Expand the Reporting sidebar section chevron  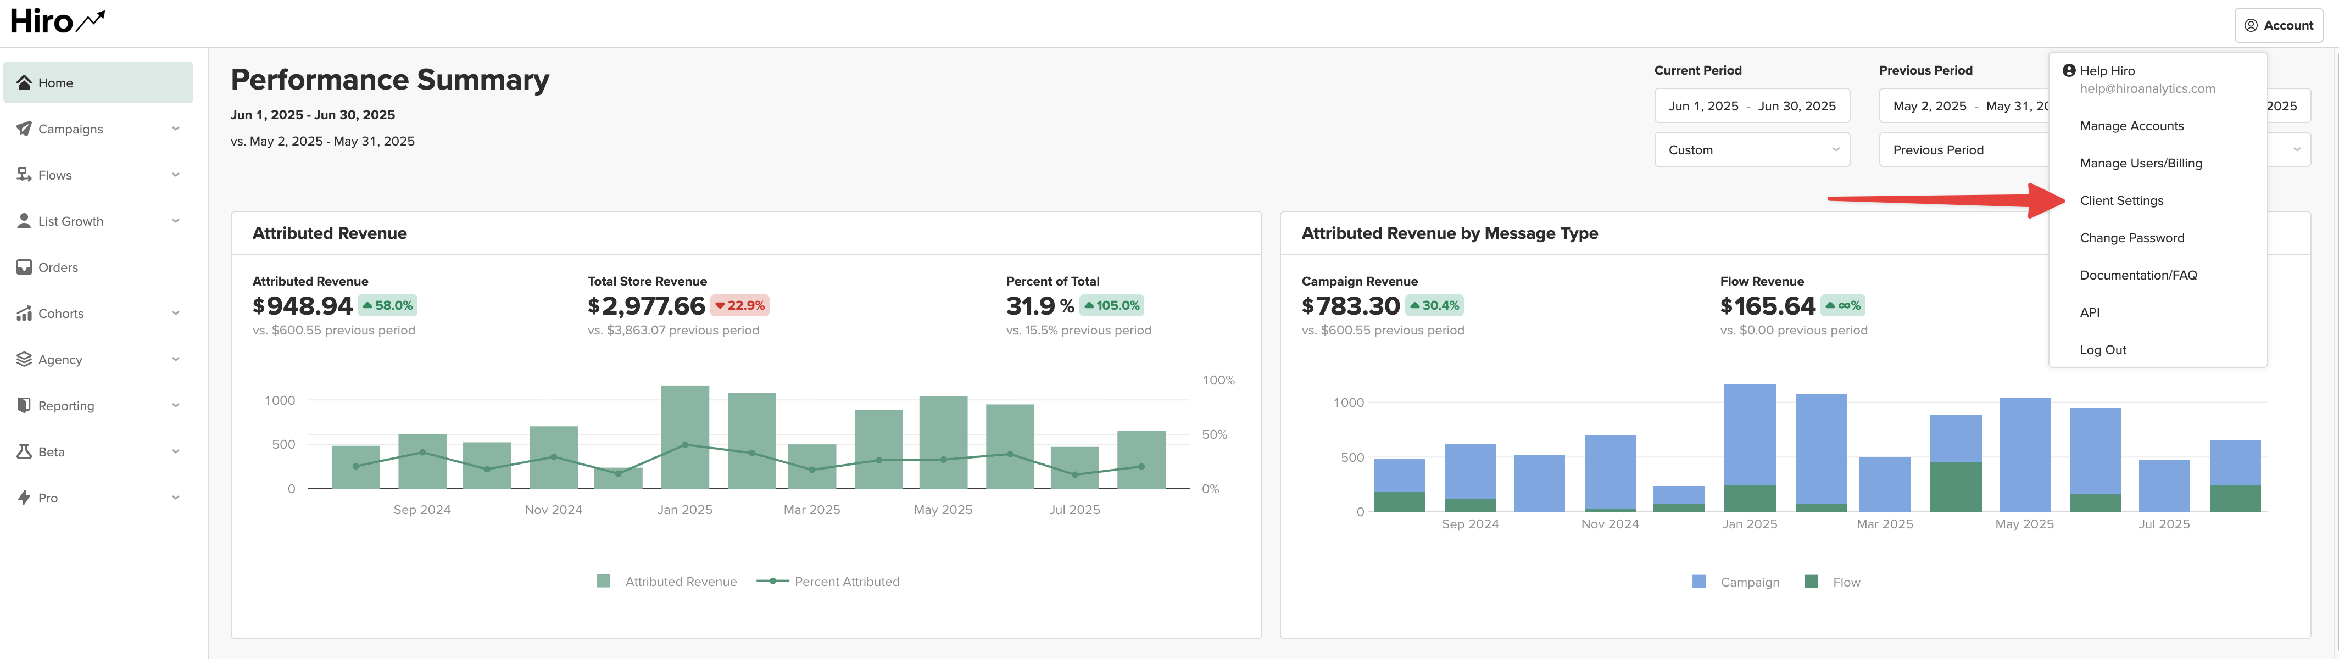coord(175,405)
